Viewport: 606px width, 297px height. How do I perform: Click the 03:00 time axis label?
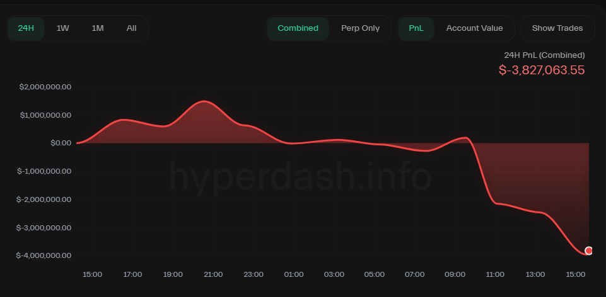point(334,274)
